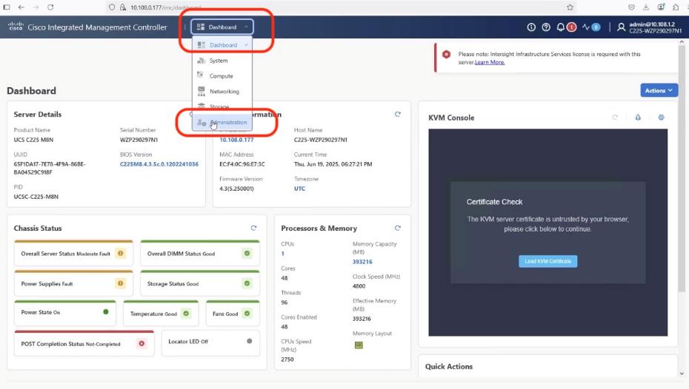Click the KVM Console bell icon
This screenshot has height=389, width=689.
coord(638,118)
